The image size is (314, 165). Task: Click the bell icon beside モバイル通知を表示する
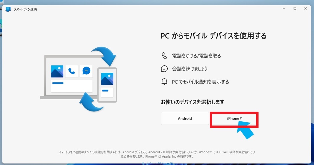point(164,82)
